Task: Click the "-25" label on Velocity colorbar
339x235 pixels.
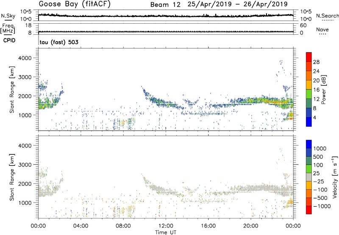Action: [x=319, y=182]
